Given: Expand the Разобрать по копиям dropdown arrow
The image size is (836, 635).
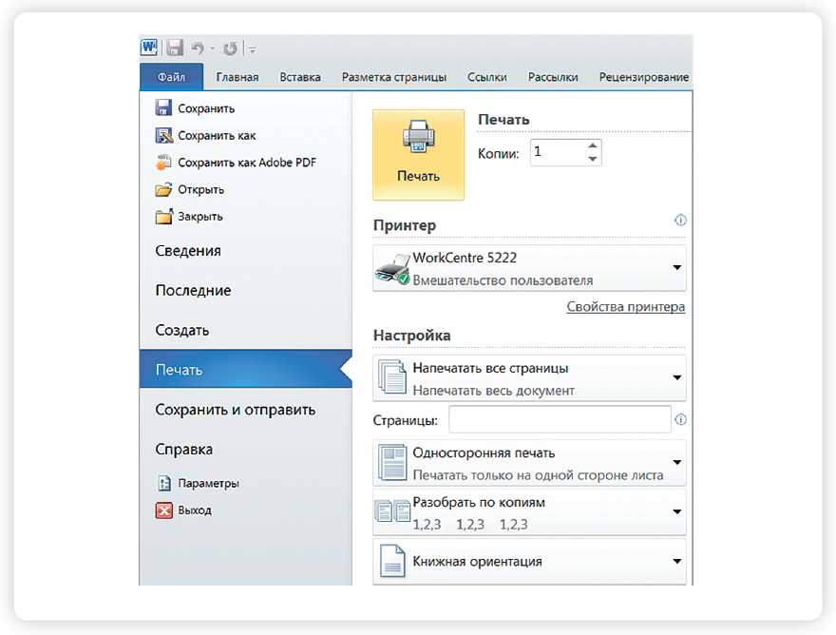Looking at the screenshot, I should tap(676, 511).
